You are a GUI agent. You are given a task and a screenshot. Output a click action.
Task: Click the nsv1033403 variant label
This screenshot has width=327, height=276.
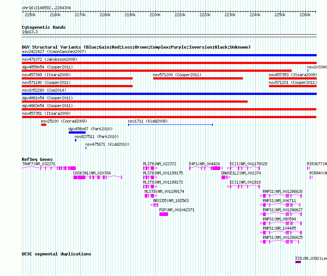point(317,67)
